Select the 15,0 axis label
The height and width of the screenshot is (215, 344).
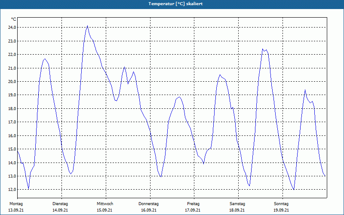click(12, 149)
